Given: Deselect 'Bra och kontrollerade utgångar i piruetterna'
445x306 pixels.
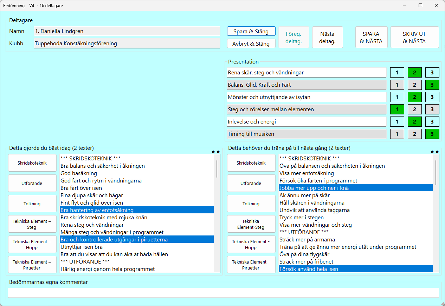Looking at the screenshot, I should click(x=137, y=239).
